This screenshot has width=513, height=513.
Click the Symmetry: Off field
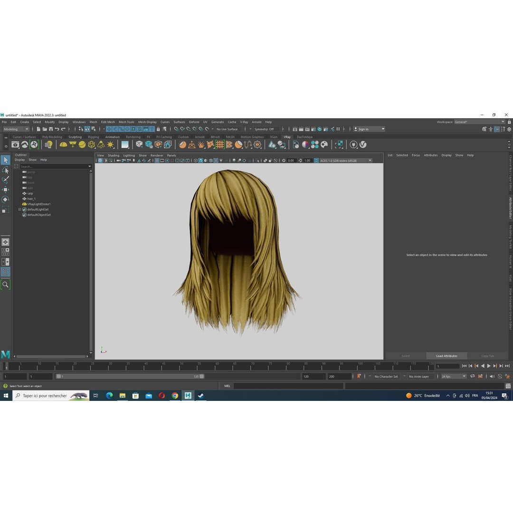click(x=266, y=129)
